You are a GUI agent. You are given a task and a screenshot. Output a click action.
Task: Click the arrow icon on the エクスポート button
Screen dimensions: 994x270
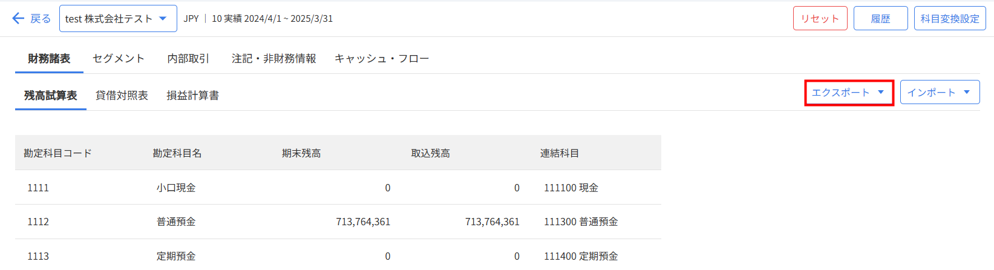pos(881,93)
